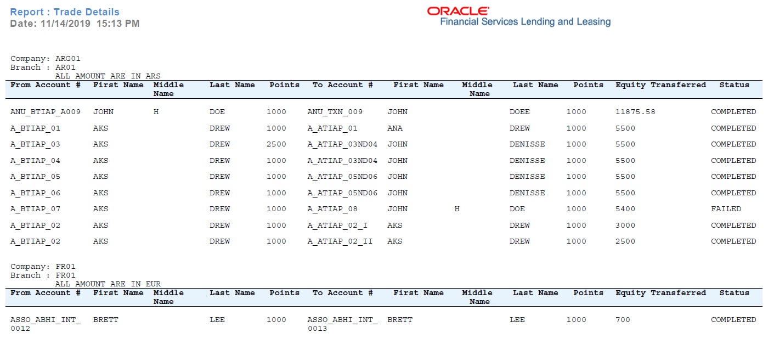Select to-account 'ASSO_ABHI_INT_0013'
Screen dimensions: 774x344
342,324
